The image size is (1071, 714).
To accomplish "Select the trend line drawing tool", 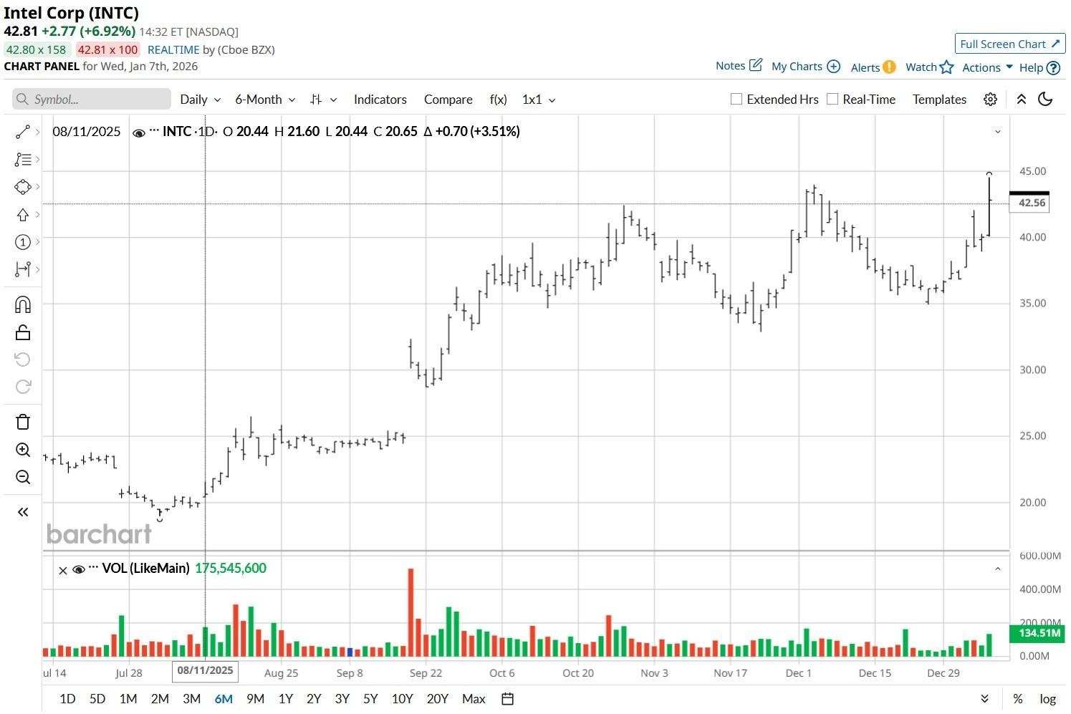I will click(23, 132).
